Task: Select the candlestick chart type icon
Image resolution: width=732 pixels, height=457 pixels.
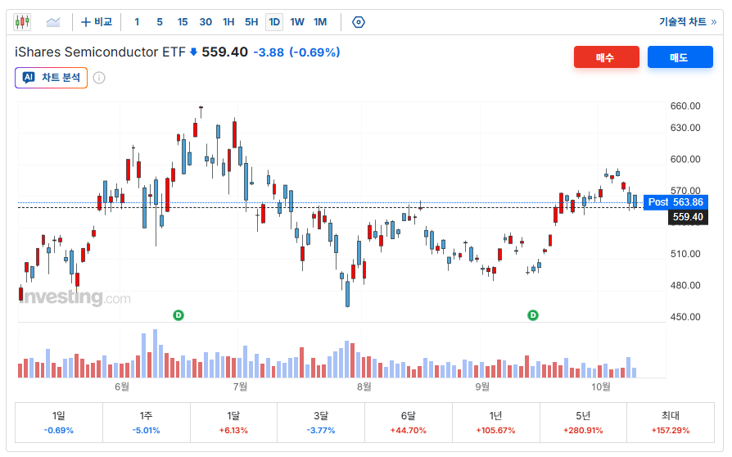Action: click(22, 22)
